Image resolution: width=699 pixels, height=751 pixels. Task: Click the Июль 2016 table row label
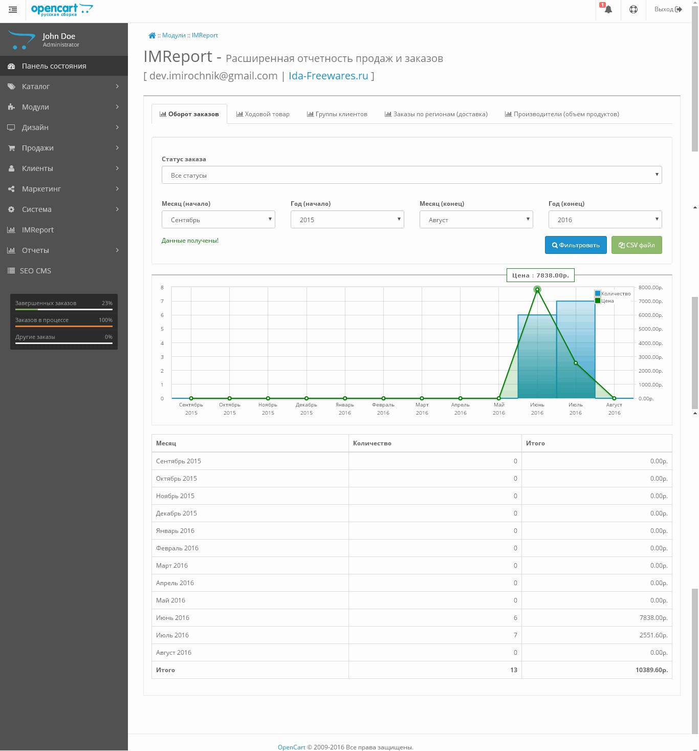click(172, 635)
